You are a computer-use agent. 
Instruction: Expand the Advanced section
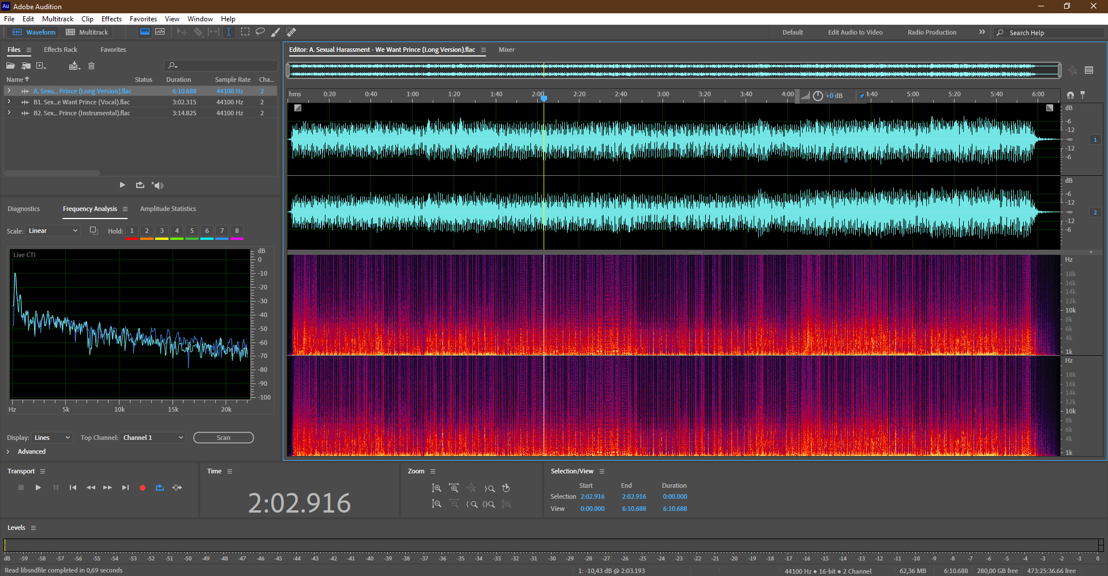(x=8, y=451)
